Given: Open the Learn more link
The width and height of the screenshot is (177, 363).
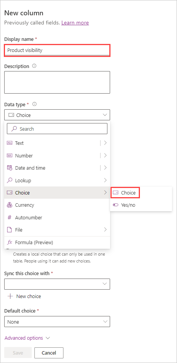Looking at the screenshot, I should pos(75,23).
